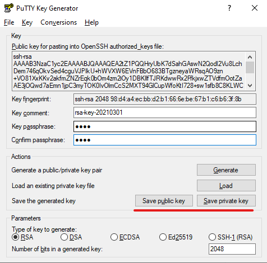The height and width of the screenshot is (263, 267).
Task: Click 'Load an existing private key file' text
Action: click(x=53, y=186)
